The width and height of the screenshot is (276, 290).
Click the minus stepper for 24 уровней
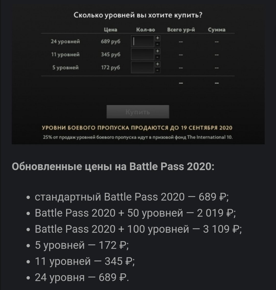click(157, 44)
